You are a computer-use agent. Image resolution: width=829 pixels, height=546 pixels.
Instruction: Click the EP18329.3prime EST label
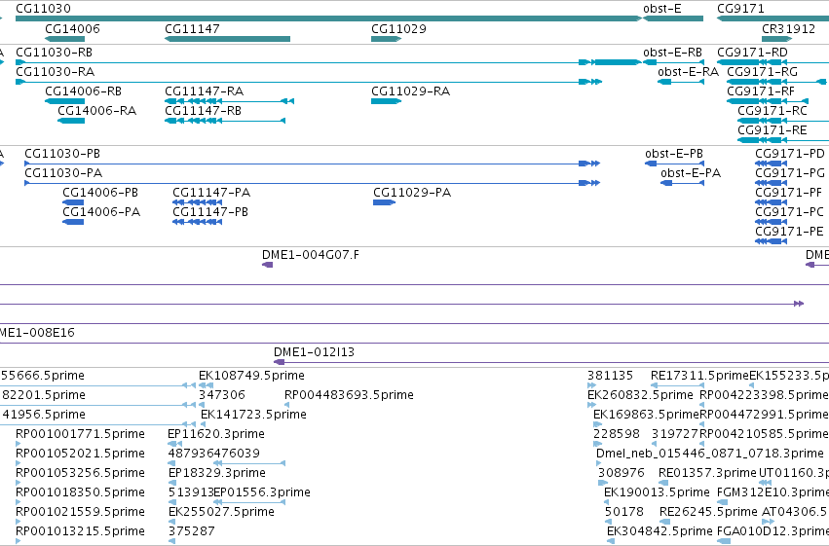click(x=217, y=473)
